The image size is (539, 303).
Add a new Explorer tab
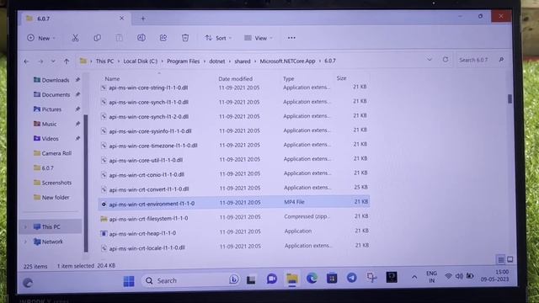(x=143, y=19)
